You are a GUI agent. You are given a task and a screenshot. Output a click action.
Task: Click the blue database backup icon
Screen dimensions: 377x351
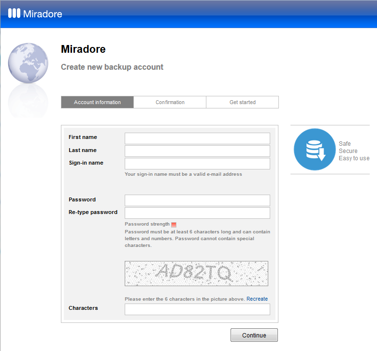click(315, 150)
